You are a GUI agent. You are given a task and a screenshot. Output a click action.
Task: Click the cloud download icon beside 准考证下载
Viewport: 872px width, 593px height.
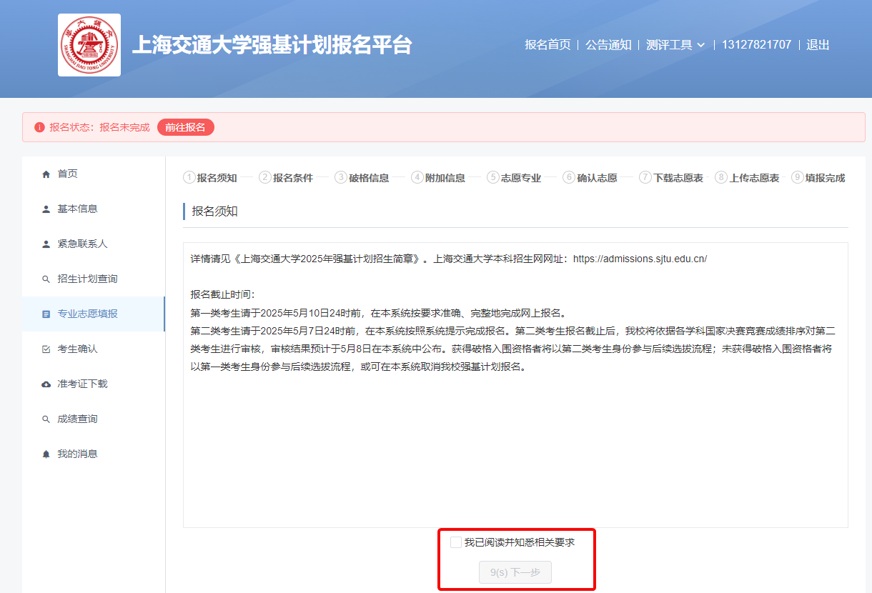click(x=46, y=384)
